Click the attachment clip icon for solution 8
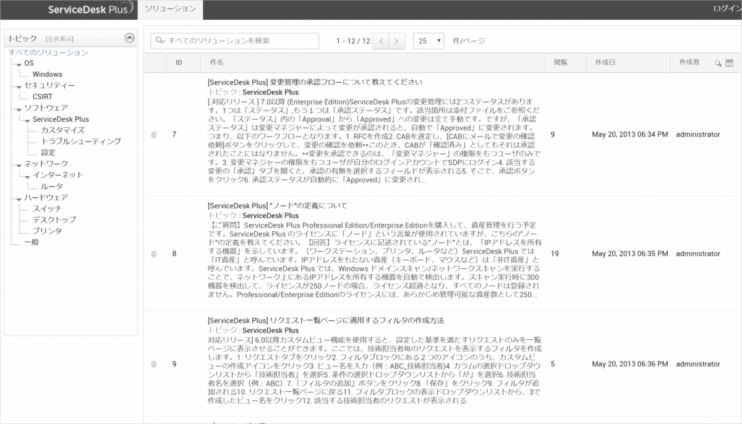 pyautogui.click(x=154, y=254)
